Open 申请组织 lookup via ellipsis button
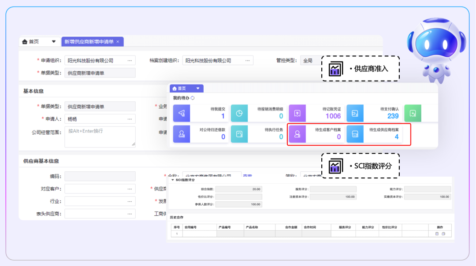 130,61
